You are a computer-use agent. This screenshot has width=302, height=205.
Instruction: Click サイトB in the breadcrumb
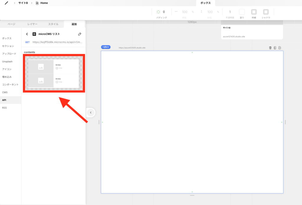coord(23,3)
